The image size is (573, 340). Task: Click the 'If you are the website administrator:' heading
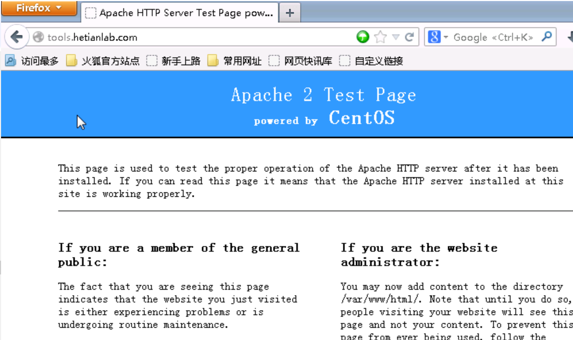click(x=419, y=255)
